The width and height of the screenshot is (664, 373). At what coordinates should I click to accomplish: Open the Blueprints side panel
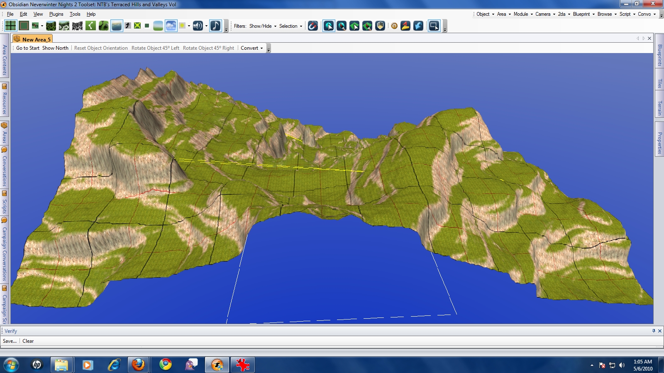(659, 55)
